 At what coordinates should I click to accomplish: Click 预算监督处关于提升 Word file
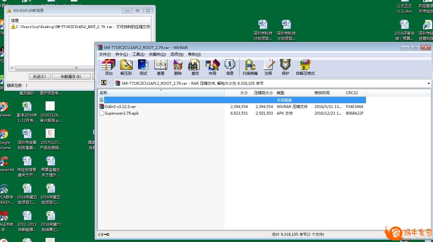tap(50, 167)
